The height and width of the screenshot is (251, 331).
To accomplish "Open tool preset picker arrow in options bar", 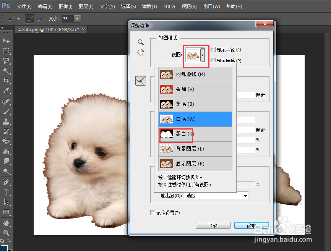I will point(19,19).
